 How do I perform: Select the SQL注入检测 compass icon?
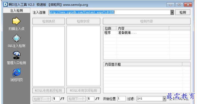[x=17, y=38]
